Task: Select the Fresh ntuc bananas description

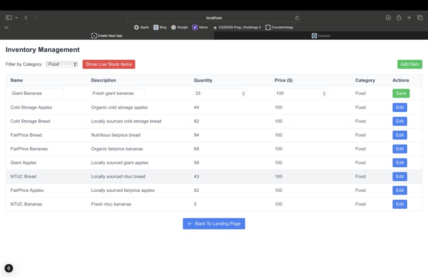Action: pyautogui.click(x=111, y=204)
